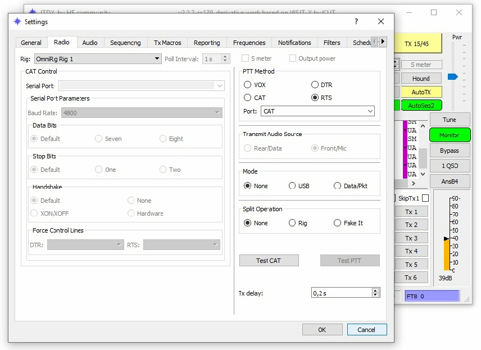Set Mode to Data/Pkt
Viewport: 481px width, 350px height.
[337, 186]
